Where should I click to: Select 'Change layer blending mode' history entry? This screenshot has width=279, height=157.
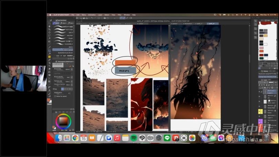267,77
